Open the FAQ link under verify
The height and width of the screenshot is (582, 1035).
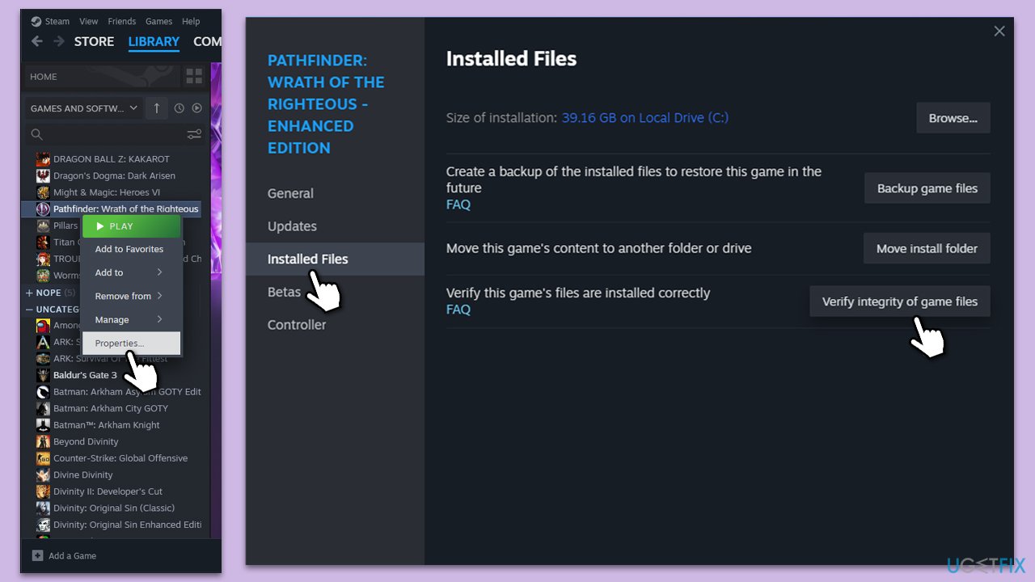click(x=458, y=310)
